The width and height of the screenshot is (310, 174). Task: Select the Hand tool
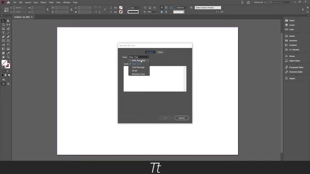click(x=3, y=57)
